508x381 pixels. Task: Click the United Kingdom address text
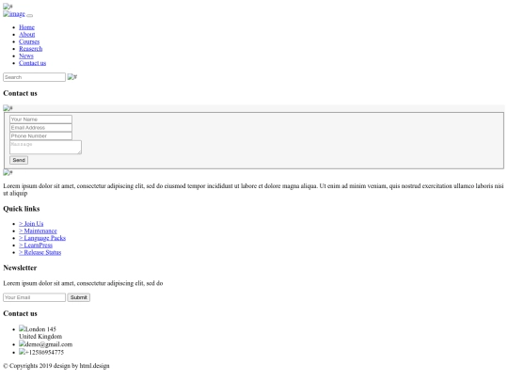tap(40, 336)
